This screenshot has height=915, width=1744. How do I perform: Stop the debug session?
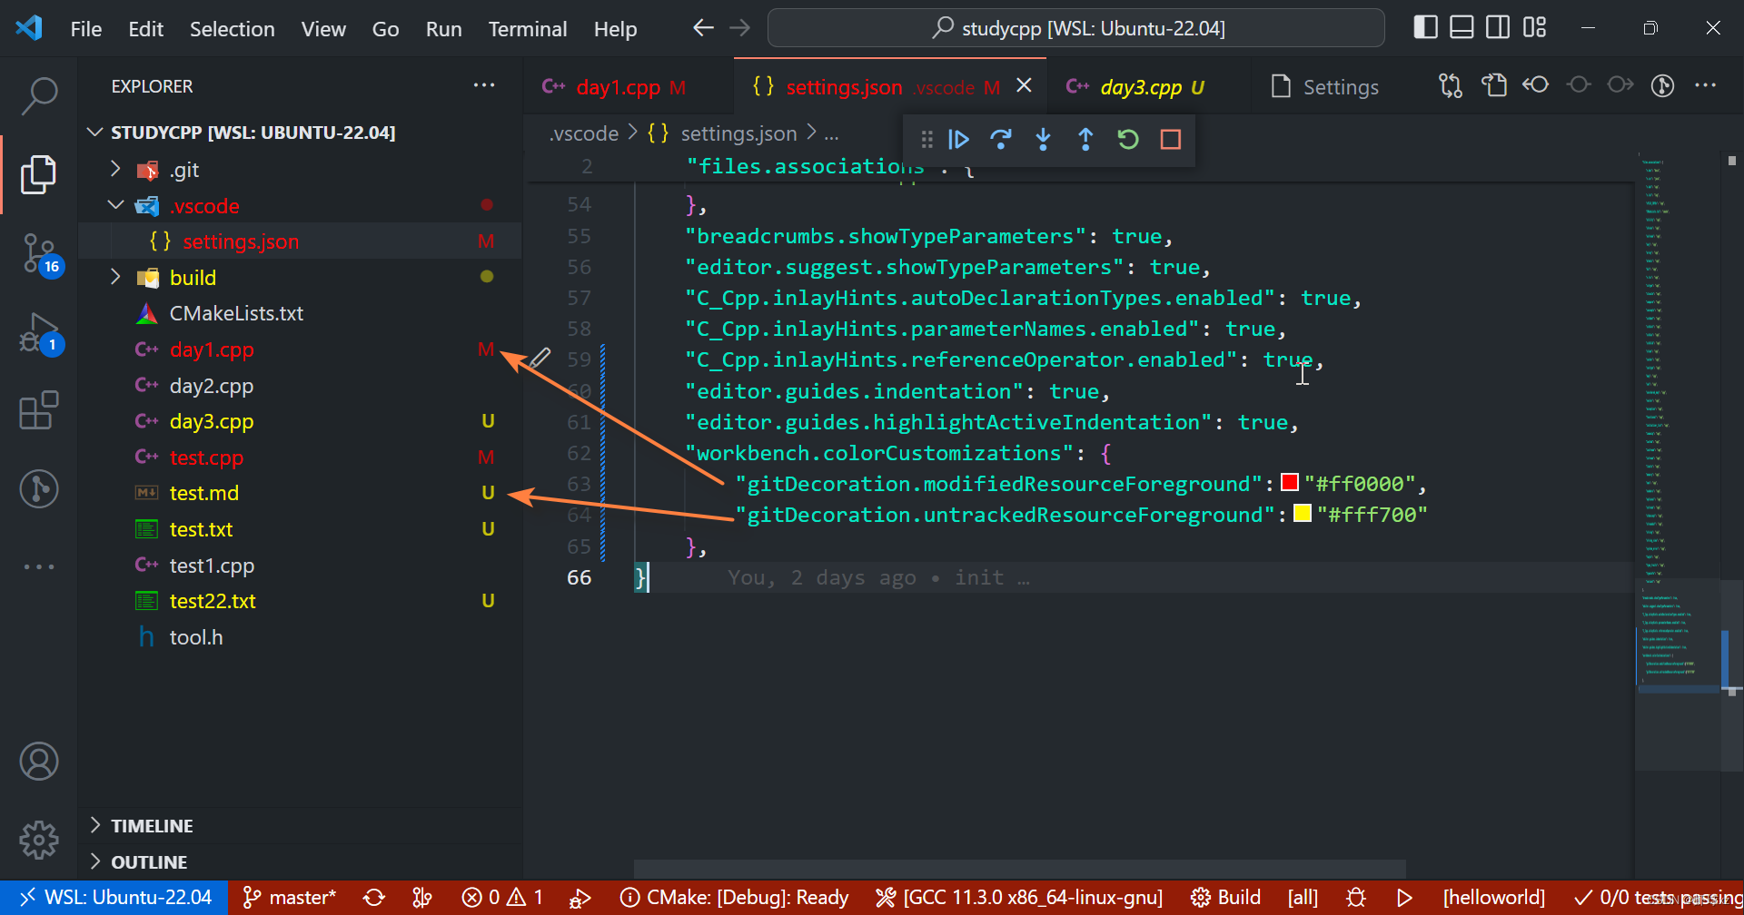tap(1171, 140)
